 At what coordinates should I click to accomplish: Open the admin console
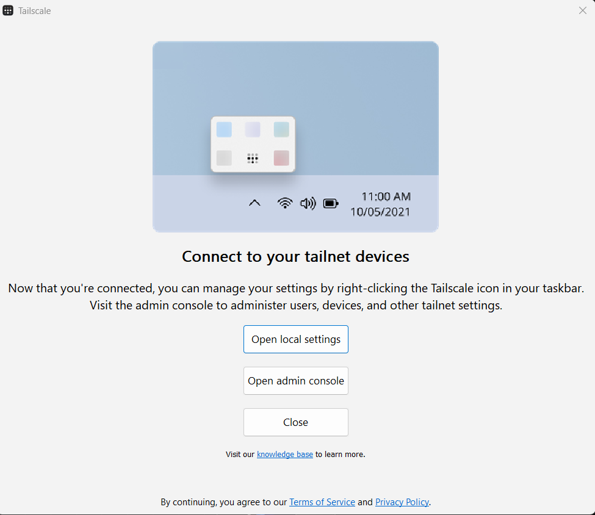296,381
